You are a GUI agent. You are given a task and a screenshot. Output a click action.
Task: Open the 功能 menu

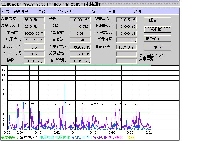pyautogui.click(x=41, y=11)
